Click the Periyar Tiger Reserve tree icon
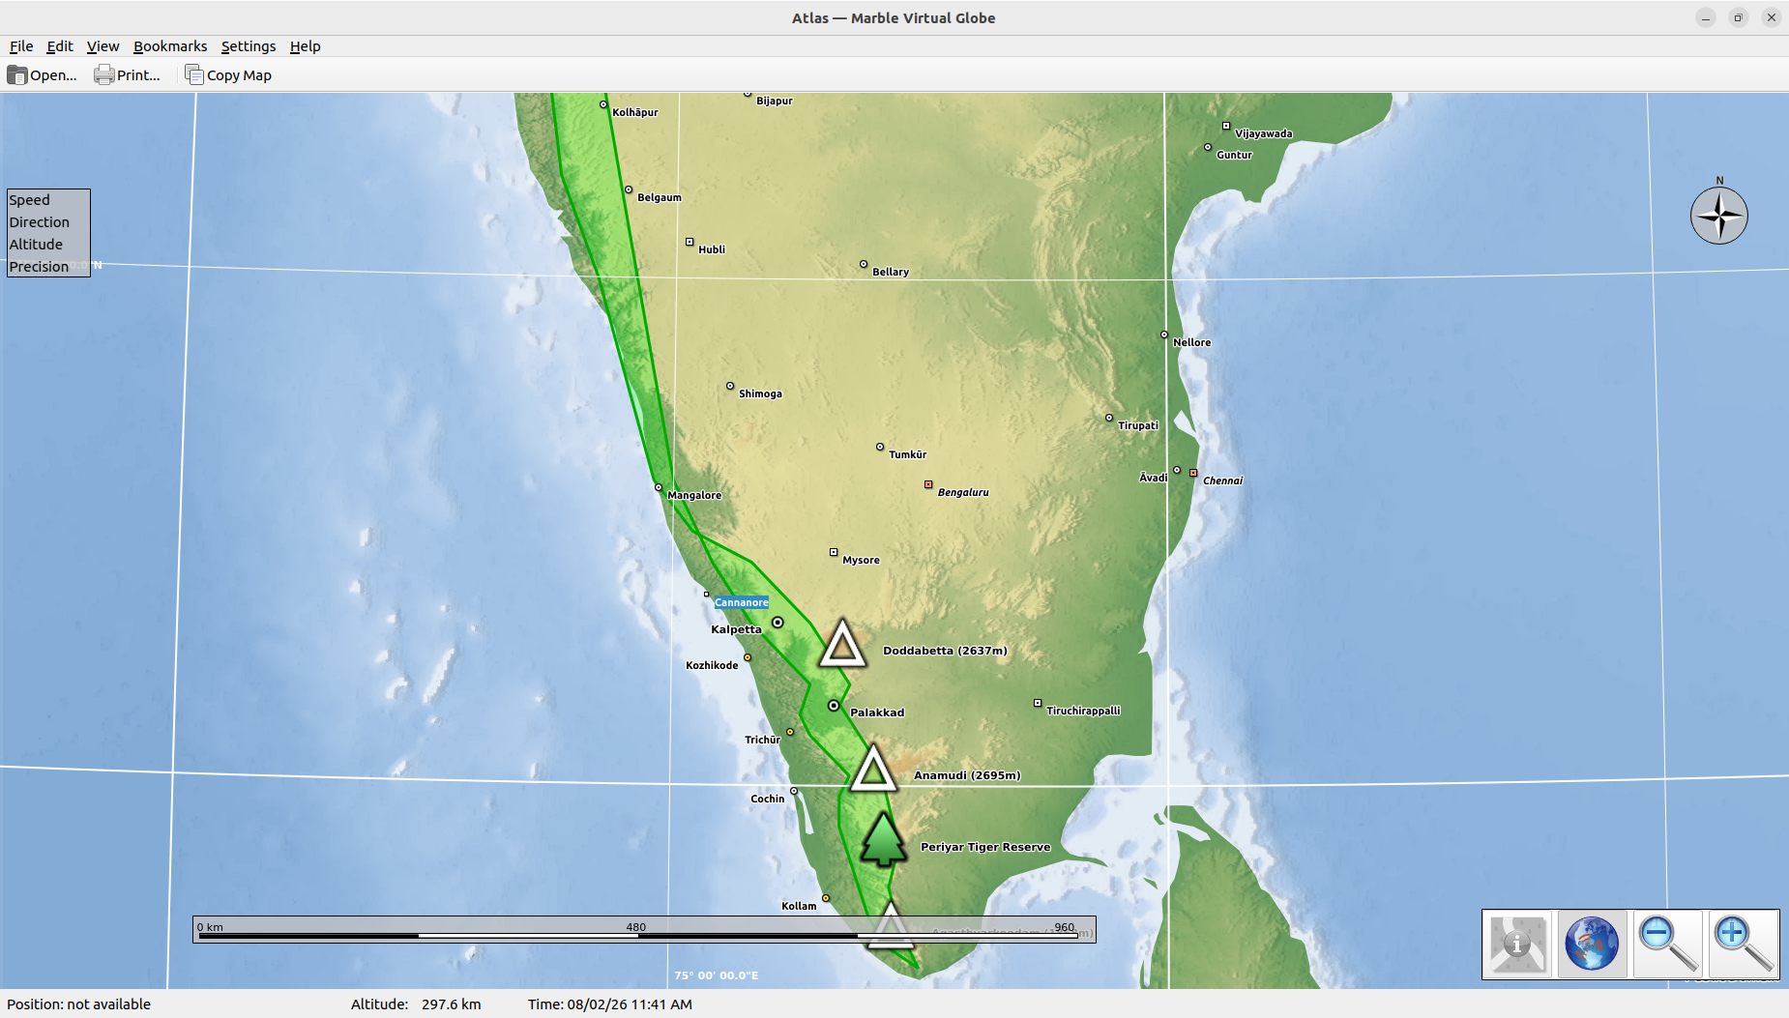The width and height of the screenshot is (1789, 1018). 883,839
